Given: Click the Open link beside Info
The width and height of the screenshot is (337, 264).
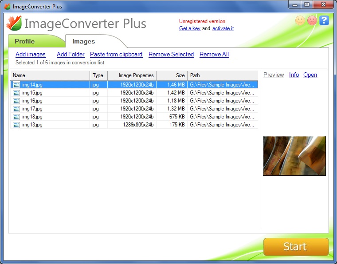Looking at the screenshot, I should tap(310, 75).
